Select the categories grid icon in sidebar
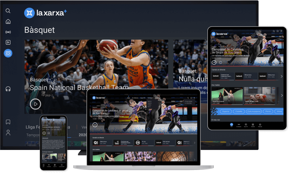 tap(8, 53)
